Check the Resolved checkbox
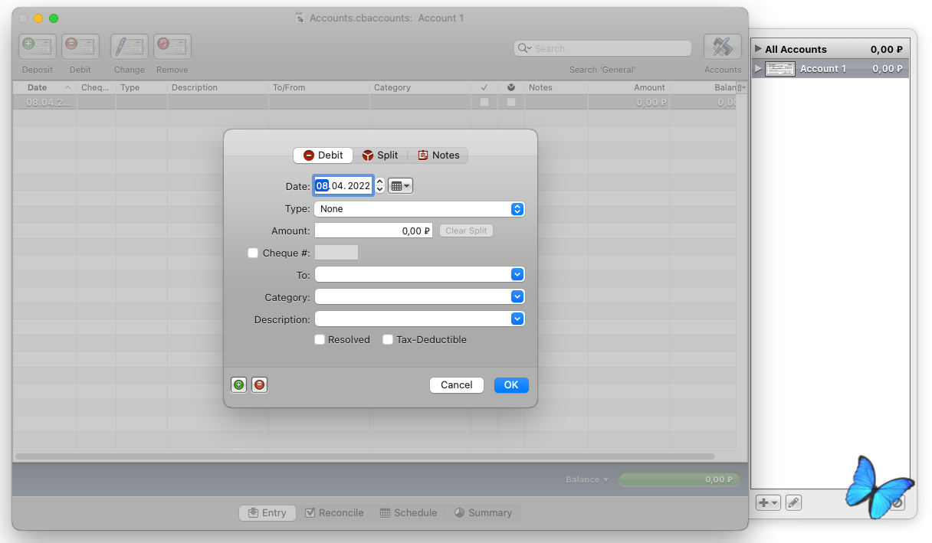 320,340
